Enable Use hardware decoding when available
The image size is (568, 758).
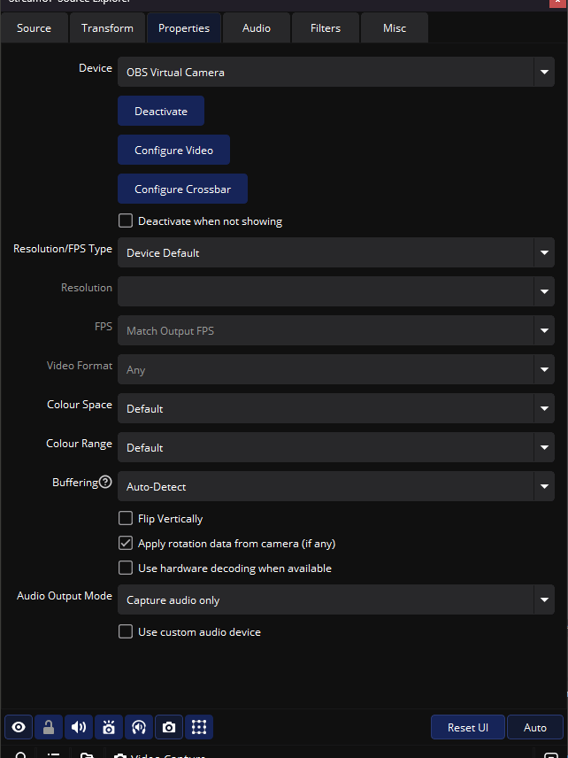(126, 568)
